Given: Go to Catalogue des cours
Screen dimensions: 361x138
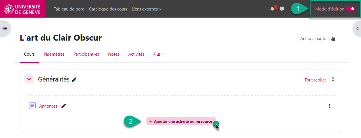Looking at the screenshot, I should tap(108, 9).
